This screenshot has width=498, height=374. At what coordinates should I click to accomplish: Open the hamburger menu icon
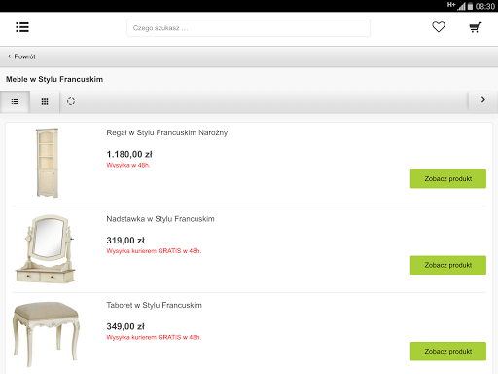22,27
